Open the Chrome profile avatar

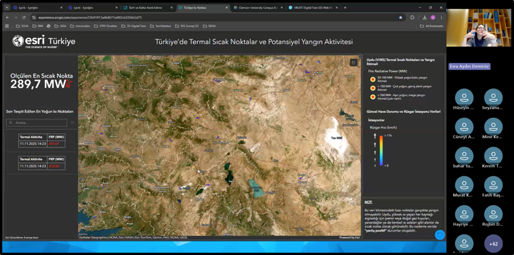coord(433,18)
